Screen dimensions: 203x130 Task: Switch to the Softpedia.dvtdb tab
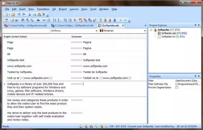[x=72, y=25]
